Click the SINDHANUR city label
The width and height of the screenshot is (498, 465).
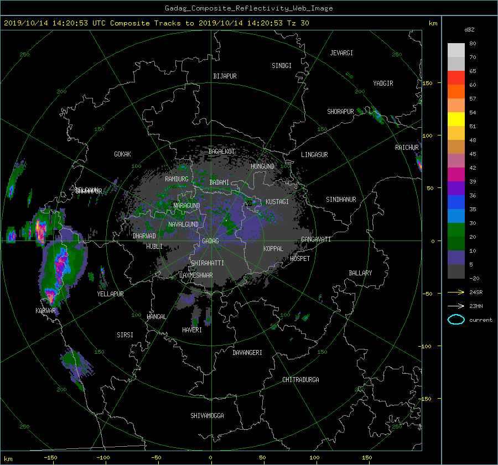341,200
